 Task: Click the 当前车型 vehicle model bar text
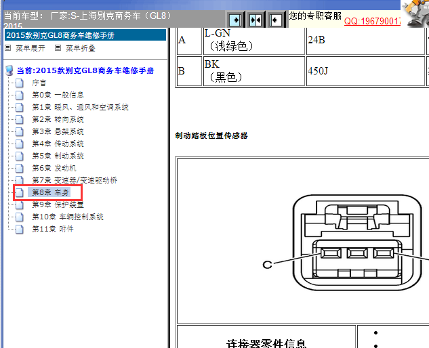click(87, 16)
